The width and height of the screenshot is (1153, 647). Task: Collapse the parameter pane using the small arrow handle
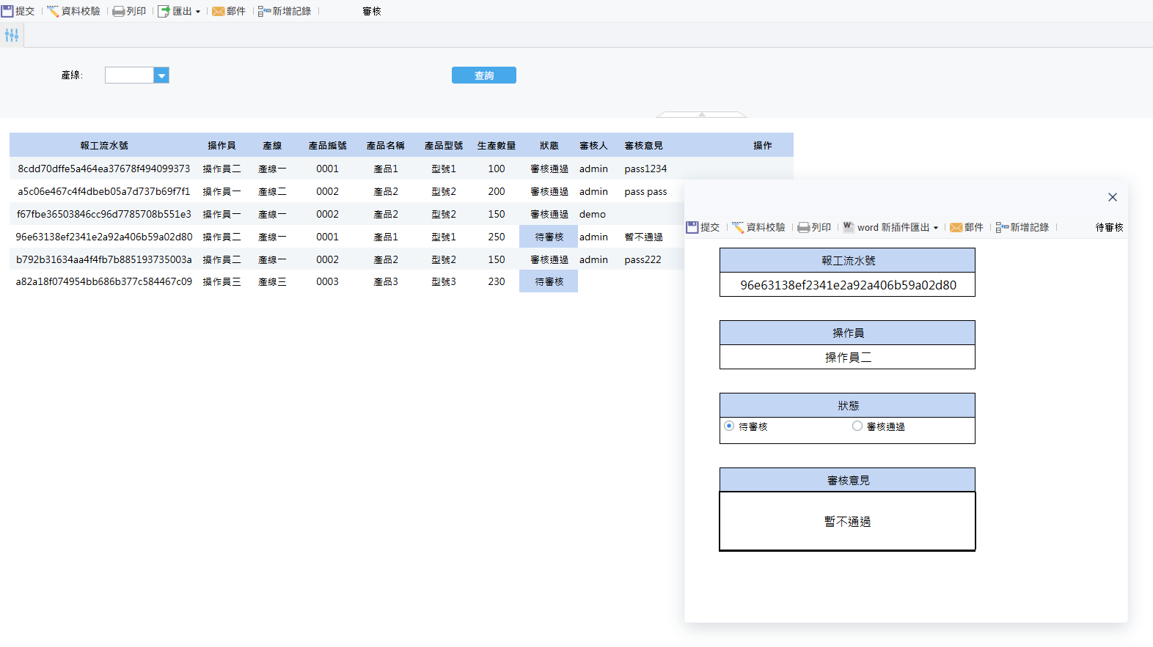[701, 114]
